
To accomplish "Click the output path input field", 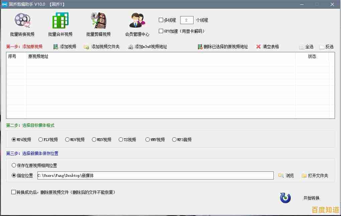I will tap(155, 175).
